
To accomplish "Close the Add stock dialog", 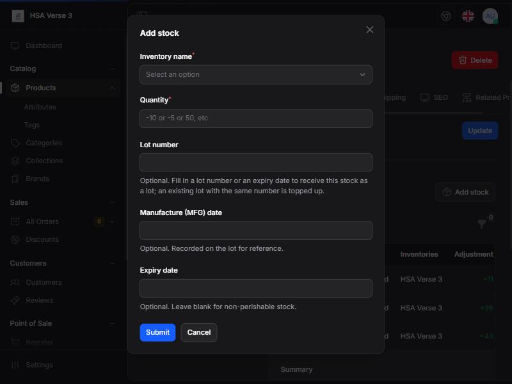I will 370,29.
